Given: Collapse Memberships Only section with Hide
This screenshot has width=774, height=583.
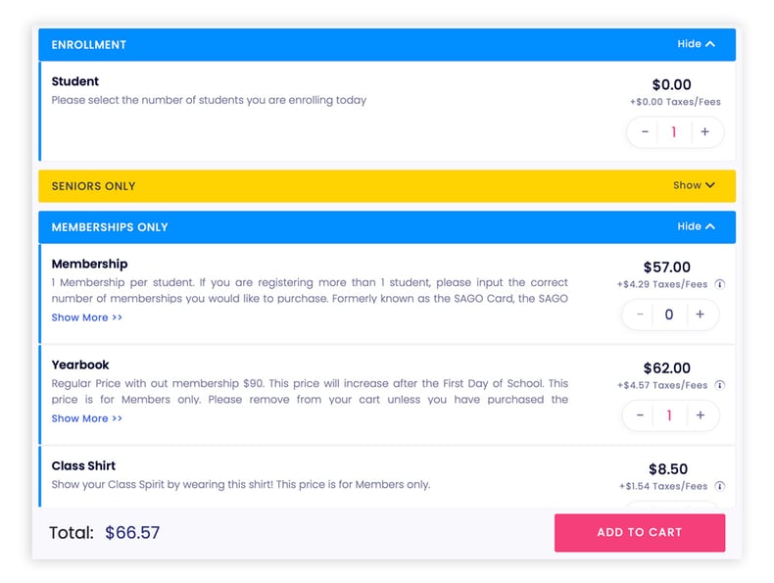Looking at the screenshot, I should tap(696, 226).
